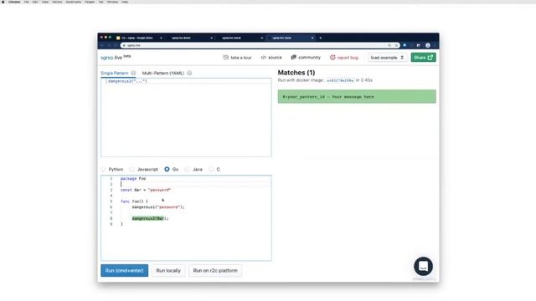536x301 pixels.
Task: Click the report bug warning icon
Action: 332,58
